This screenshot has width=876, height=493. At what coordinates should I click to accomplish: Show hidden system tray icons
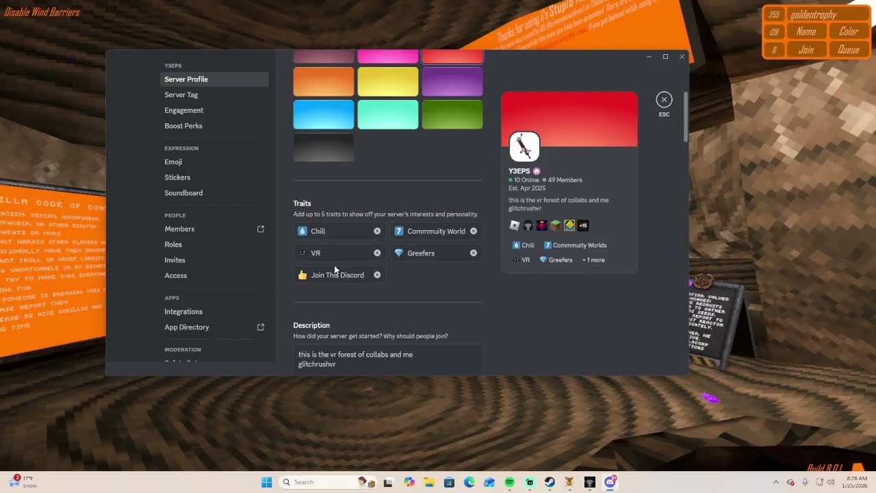776,482
